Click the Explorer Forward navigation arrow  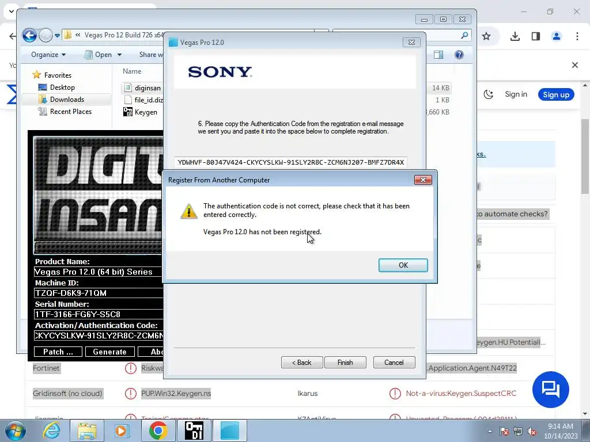click(46, 35)
